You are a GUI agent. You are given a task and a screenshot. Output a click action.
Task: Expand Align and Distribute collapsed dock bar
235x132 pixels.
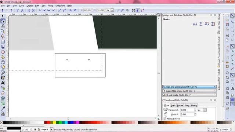189,87
